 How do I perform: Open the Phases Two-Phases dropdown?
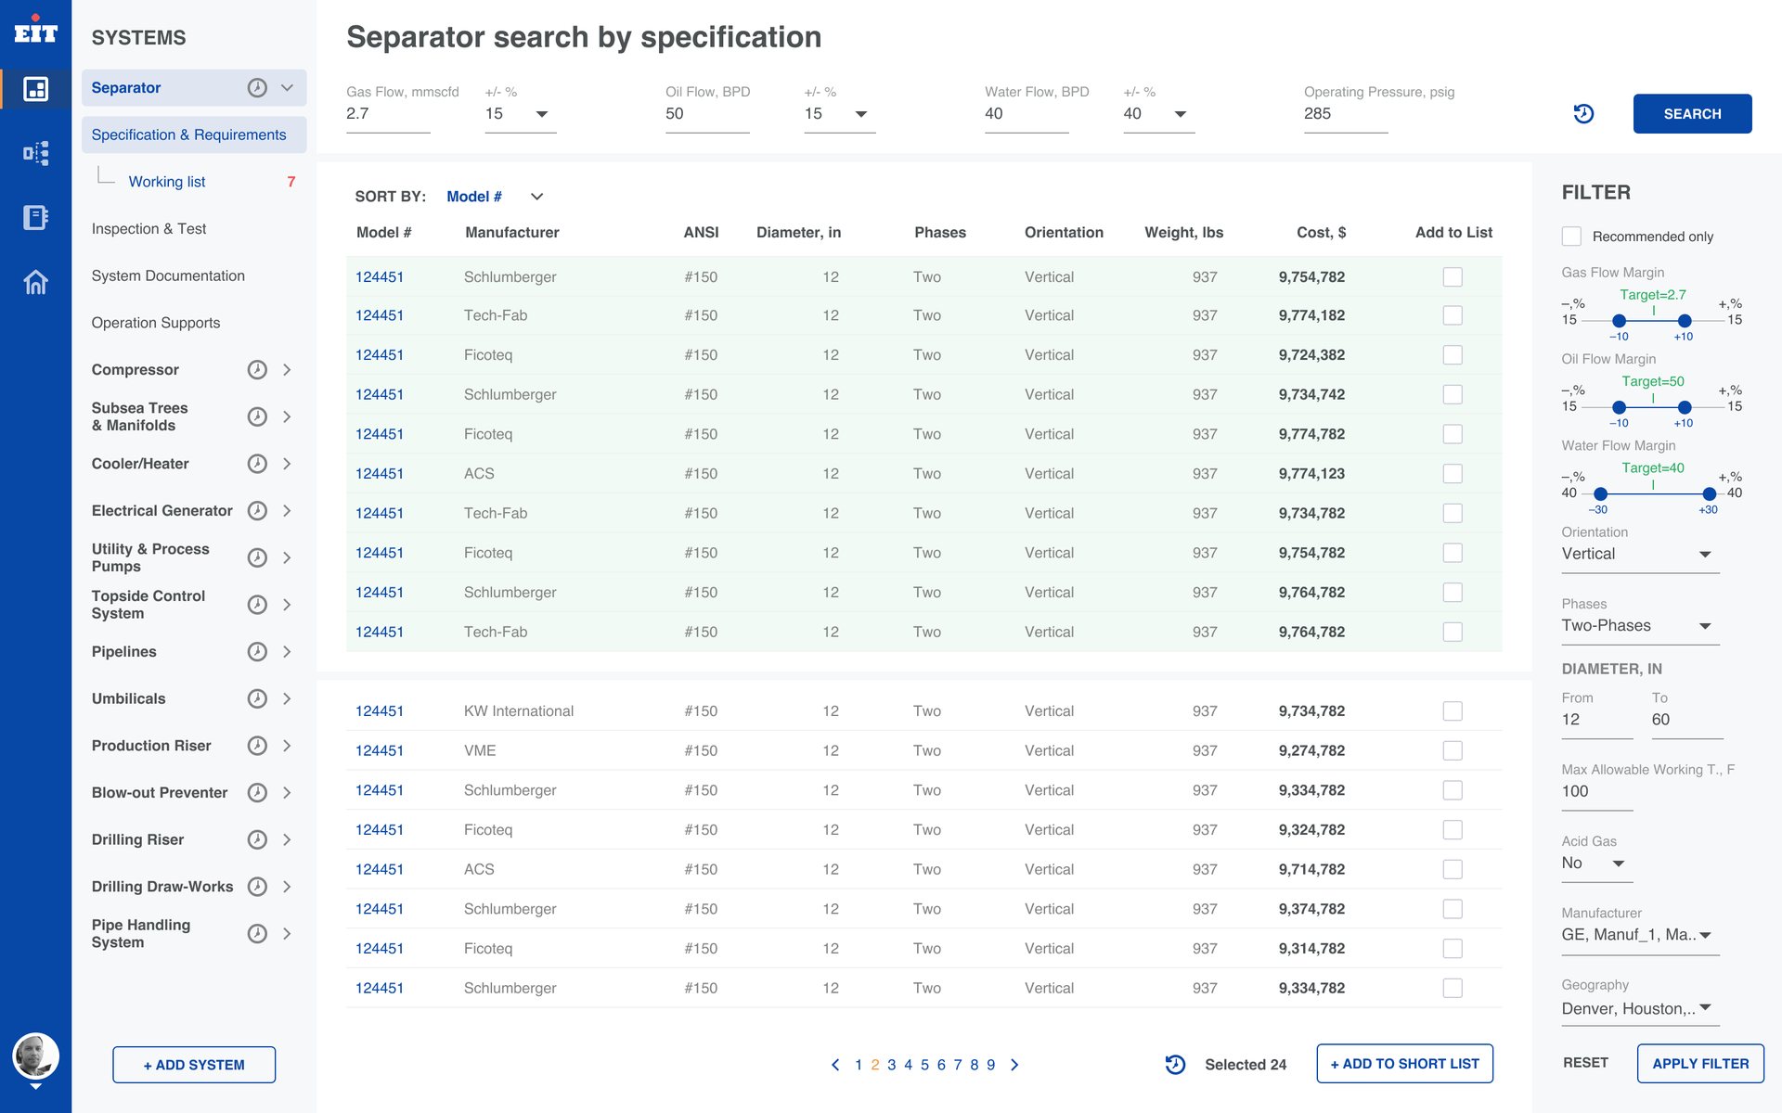(x=1640, y=626)
